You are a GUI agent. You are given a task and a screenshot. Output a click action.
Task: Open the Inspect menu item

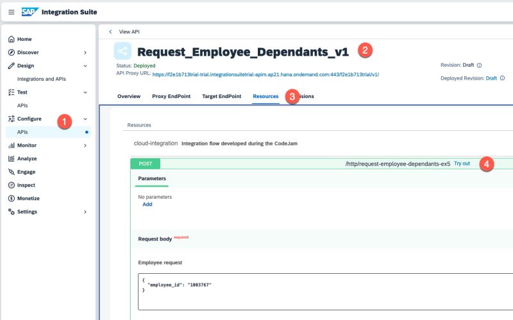pos(26,185)
